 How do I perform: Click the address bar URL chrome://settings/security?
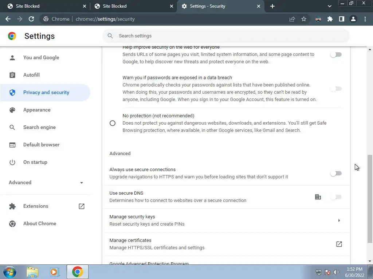click(105, 19)
